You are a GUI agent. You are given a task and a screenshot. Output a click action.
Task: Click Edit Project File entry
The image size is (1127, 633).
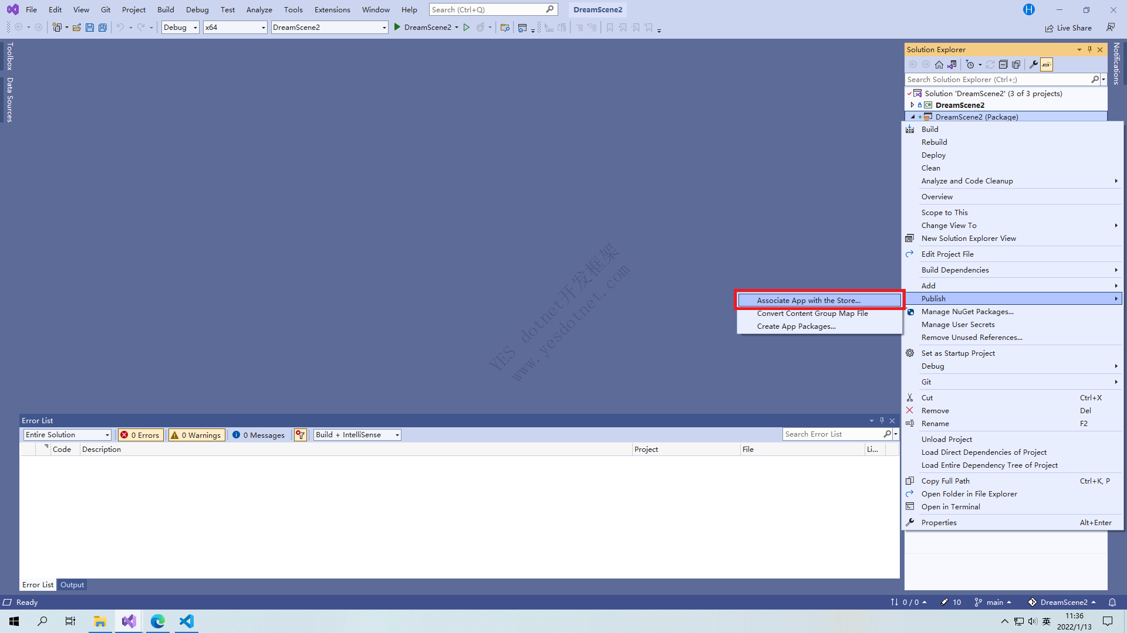click(x=1013, y=254)
